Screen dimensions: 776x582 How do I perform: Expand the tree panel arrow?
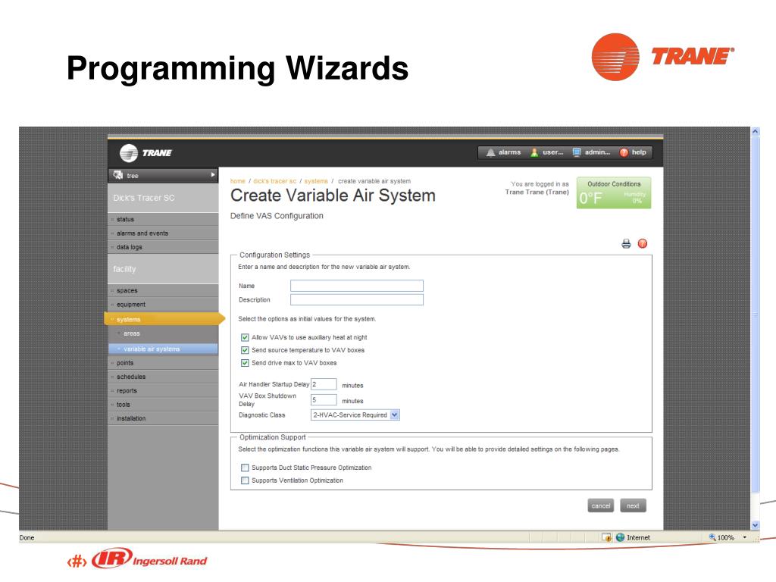pyautogui.click(x=213, y=175)
